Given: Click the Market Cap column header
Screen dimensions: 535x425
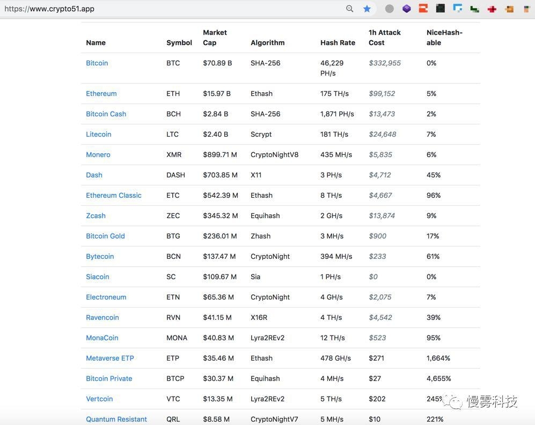Looking at the screenshot, I should pos(215,38).
